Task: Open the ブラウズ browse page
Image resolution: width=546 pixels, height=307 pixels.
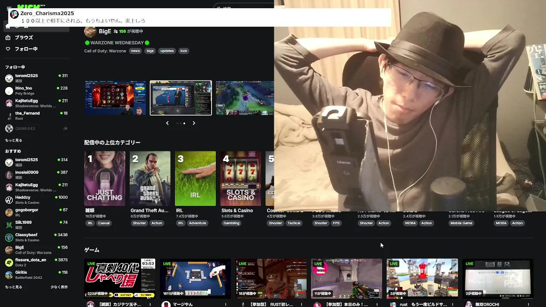Action: [36, 38]
